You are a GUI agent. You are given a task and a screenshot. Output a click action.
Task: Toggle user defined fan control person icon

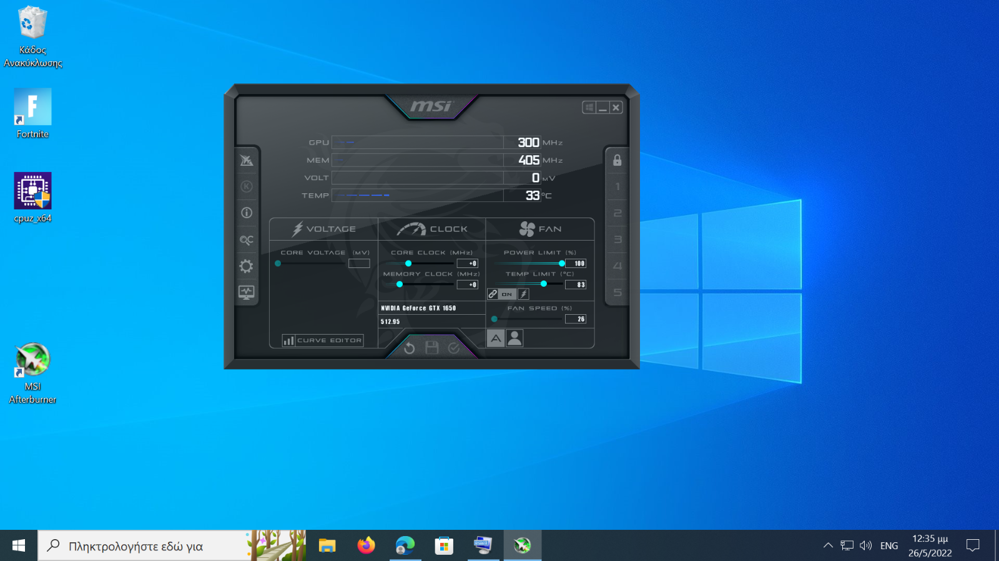tap(514, 338)
